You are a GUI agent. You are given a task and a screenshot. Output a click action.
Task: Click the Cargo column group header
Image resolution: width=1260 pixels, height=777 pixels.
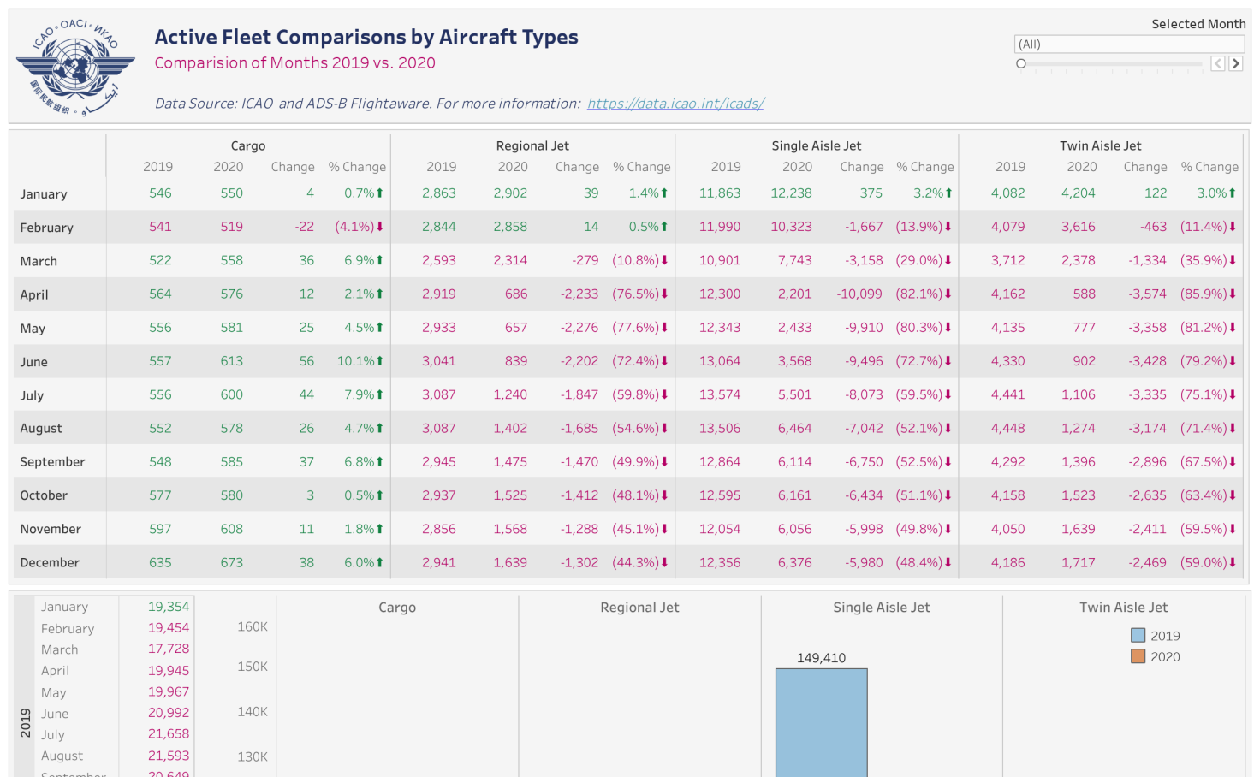click(x=248, y=146)
